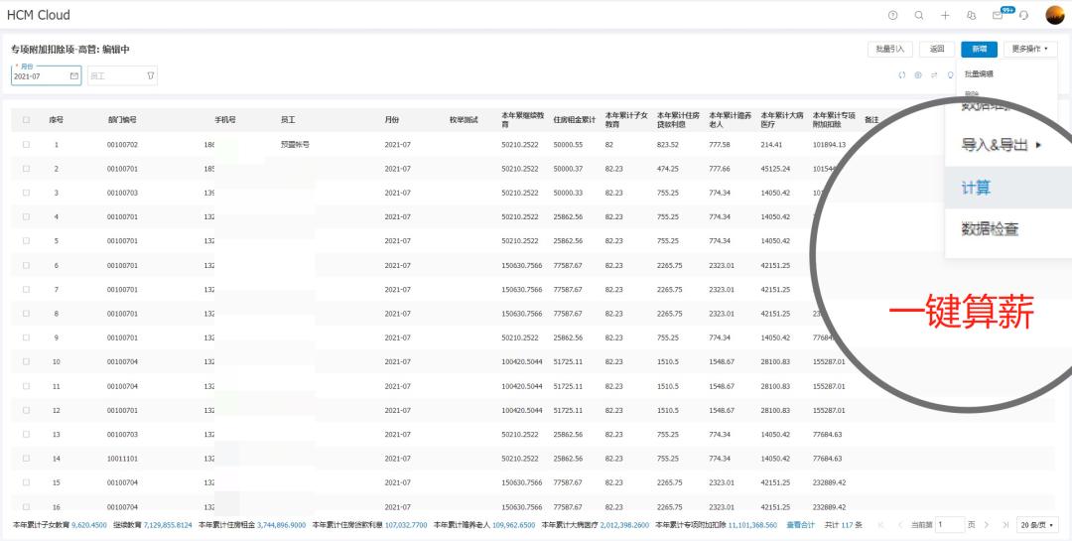The height and width of the screenshot is (541, 1072).
Task: Check the checkbox for row 9
Action: [26, 338]
